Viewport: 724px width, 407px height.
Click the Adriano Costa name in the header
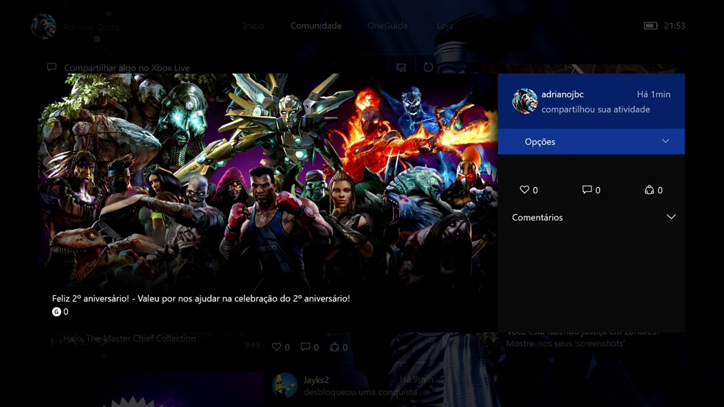pos(91,27)
